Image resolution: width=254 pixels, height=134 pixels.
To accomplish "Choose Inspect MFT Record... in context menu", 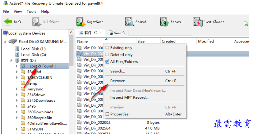I will point(144,97).
